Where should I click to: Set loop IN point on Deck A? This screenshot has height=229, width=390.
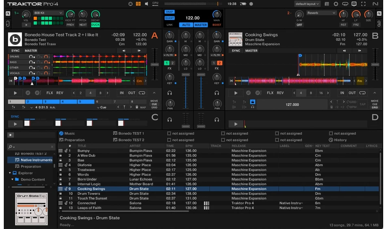pos(121,93)
